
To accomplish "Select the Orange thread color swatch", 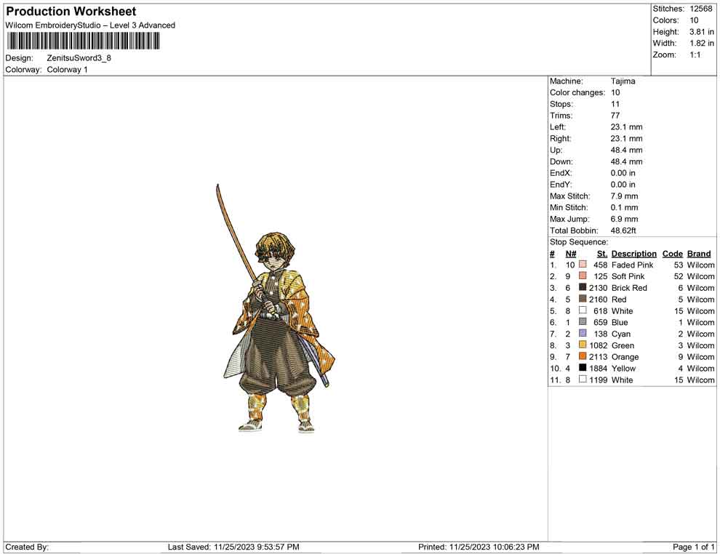I will [x=583, y=356].
